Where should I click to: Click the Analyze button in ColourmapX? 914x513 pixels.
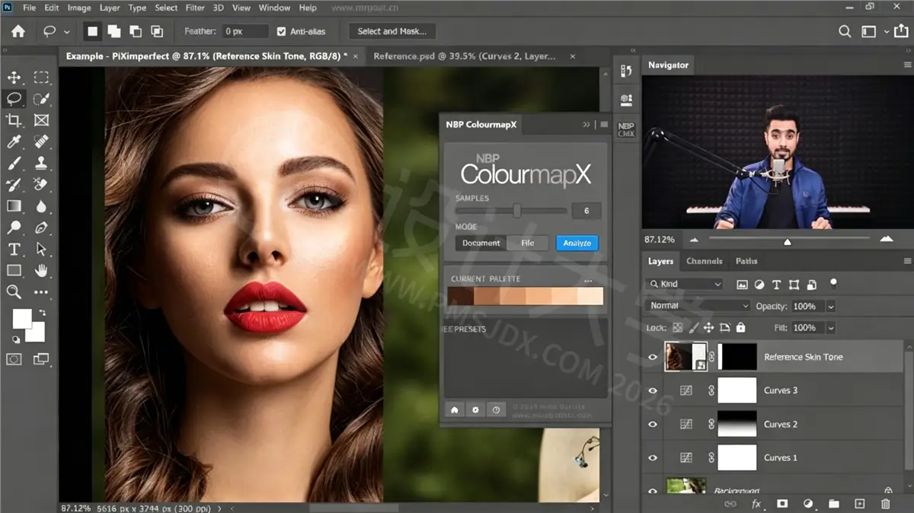[577, 243]
